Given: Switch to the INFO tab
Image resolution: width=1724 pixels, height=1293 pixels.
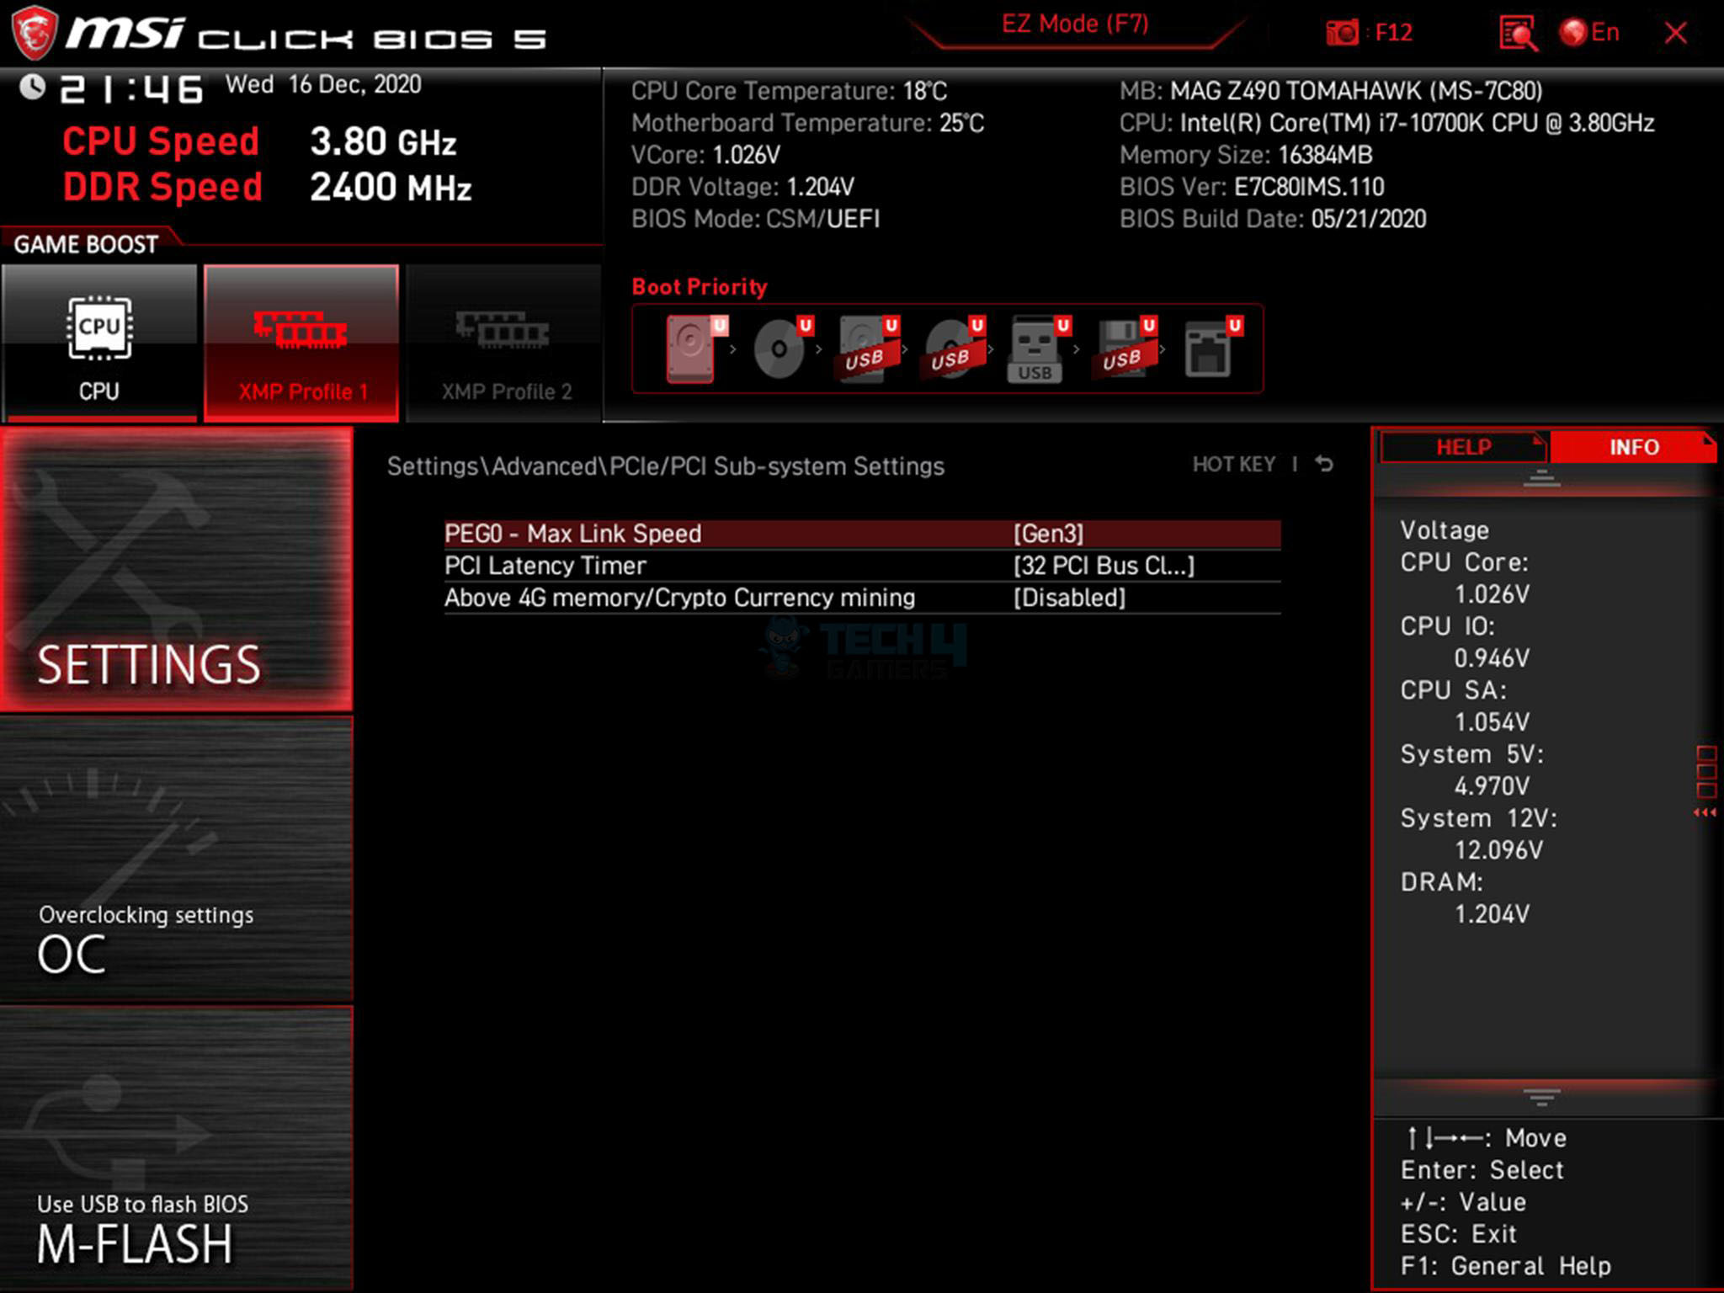Looking at the screenshot, I should 1633,447.
